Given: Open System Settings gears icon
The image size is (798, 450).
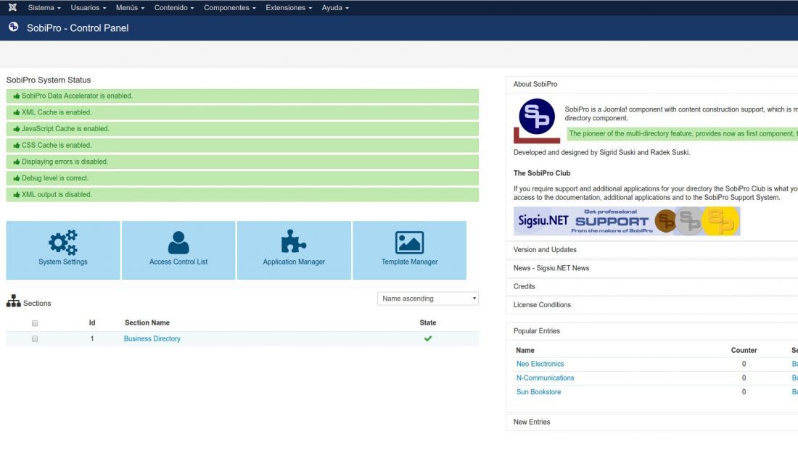Looking at the screenshot, I should pos(63,243).
